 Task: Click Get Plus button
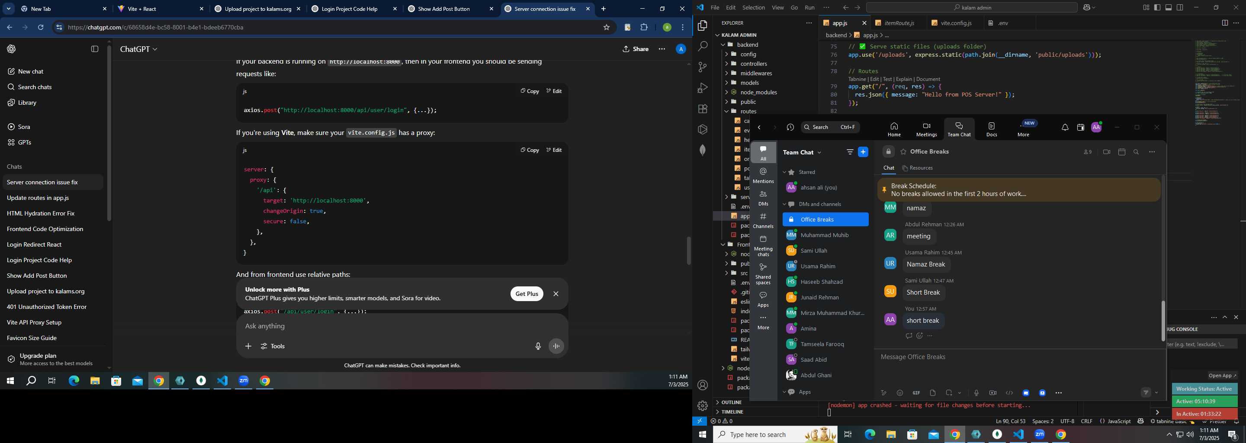[x=526, y=294]
